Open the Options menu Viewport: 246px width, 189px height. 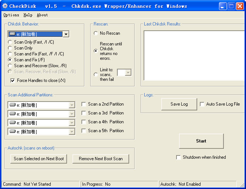pos(11,15)
